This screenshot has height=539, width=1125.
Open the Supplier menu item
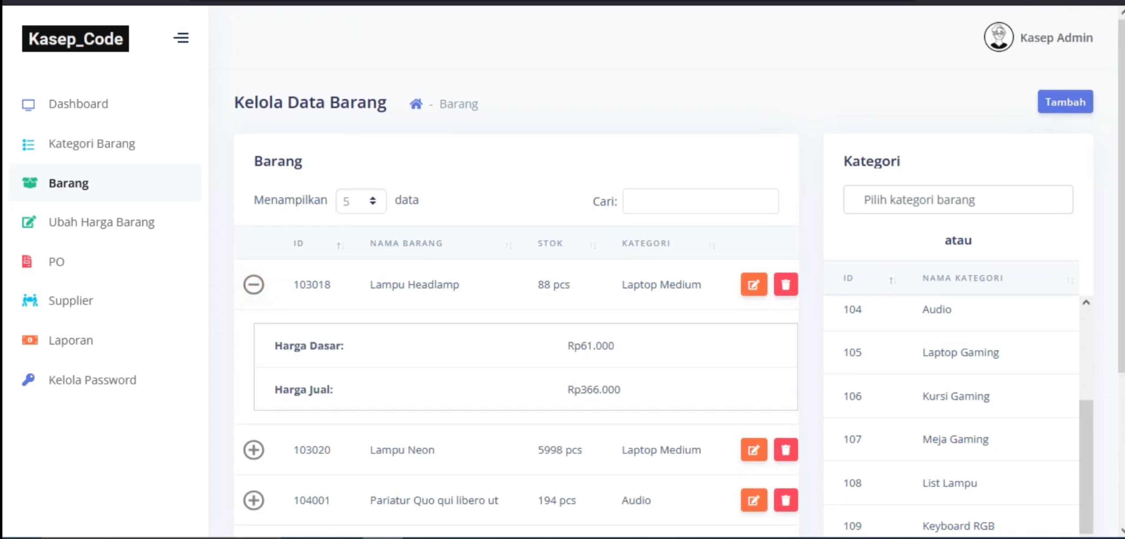tap(71, 300)
